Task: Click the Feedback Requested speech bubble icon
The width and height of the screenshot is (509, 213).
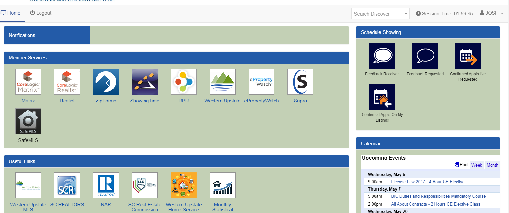Action: (x=425, y=56)
